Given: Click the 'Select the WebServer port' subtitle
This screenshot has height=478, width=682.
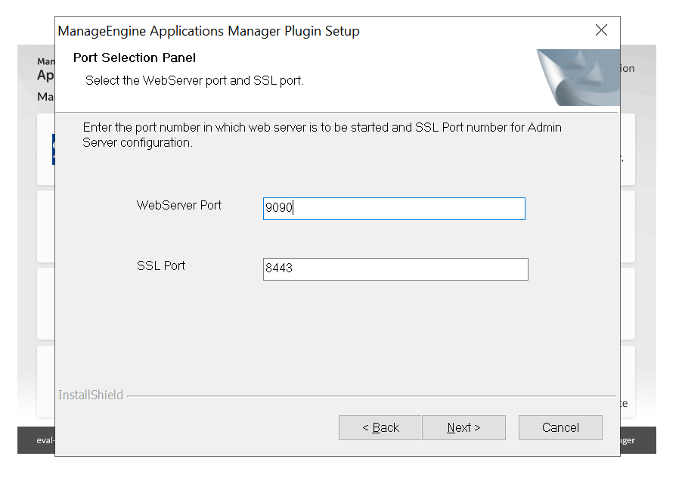Looking at the screenshot, I should (x=194, y=80).
